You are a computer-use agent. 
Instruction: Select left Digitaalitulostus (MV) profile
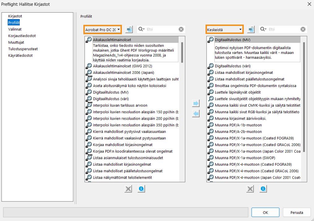coord(111,92)
